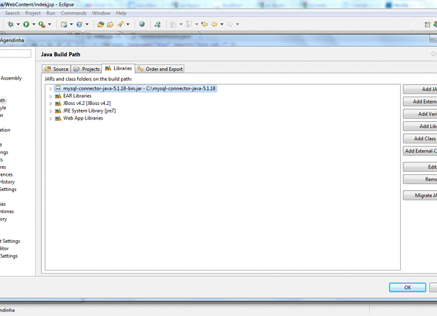
Task: Click the Open Type folder icon
Action: [x=101, y=25]
